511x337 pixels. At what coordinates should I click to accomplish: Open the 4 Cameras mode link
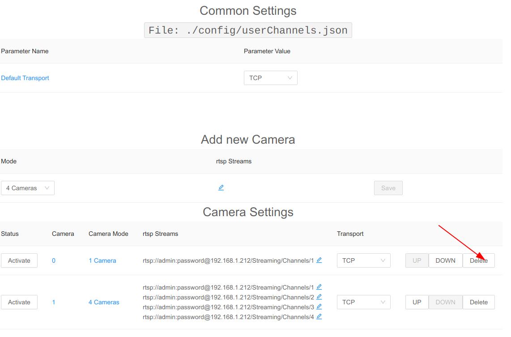pyautogui.click(x=104, y=302)
